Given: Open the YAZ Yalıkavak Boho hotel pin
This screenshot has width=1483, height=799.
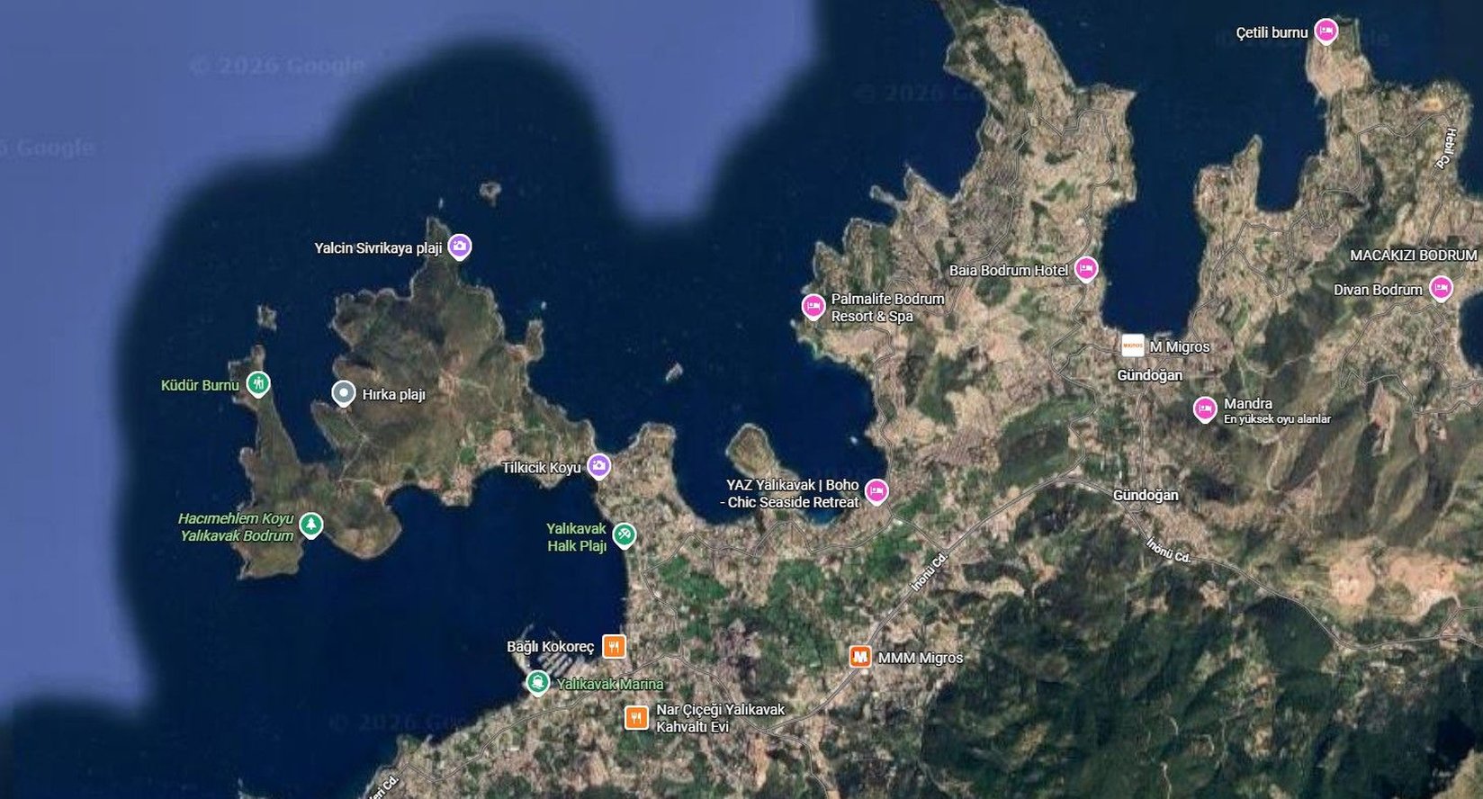Looking at the screenshot, I should (x=876, y=492).
